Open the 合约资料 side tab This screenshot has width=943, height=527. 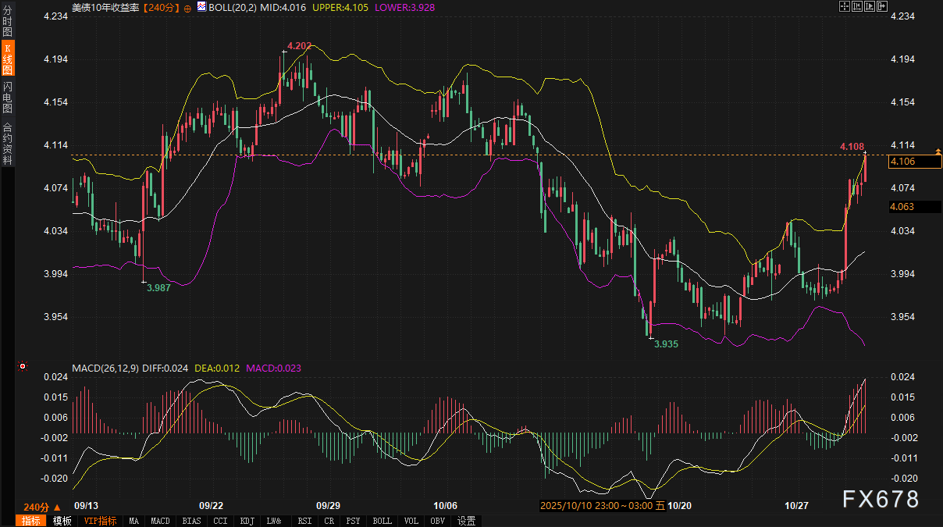(7, 143)
